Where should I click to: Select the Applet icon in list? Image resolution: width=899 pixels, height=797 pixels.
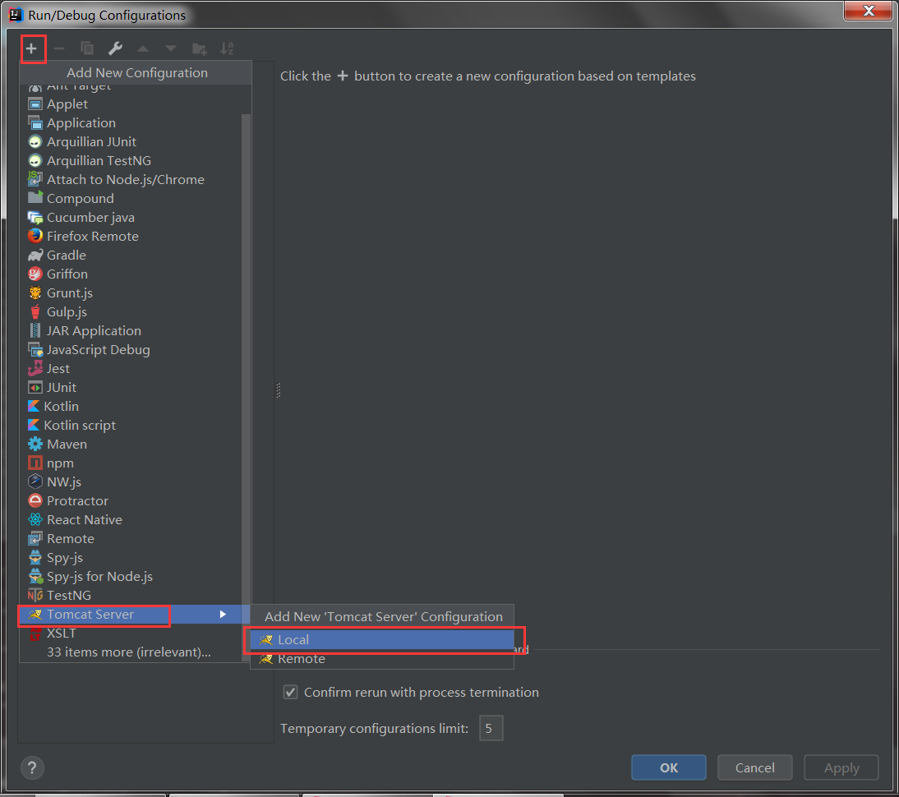click(x=35, y=104)
